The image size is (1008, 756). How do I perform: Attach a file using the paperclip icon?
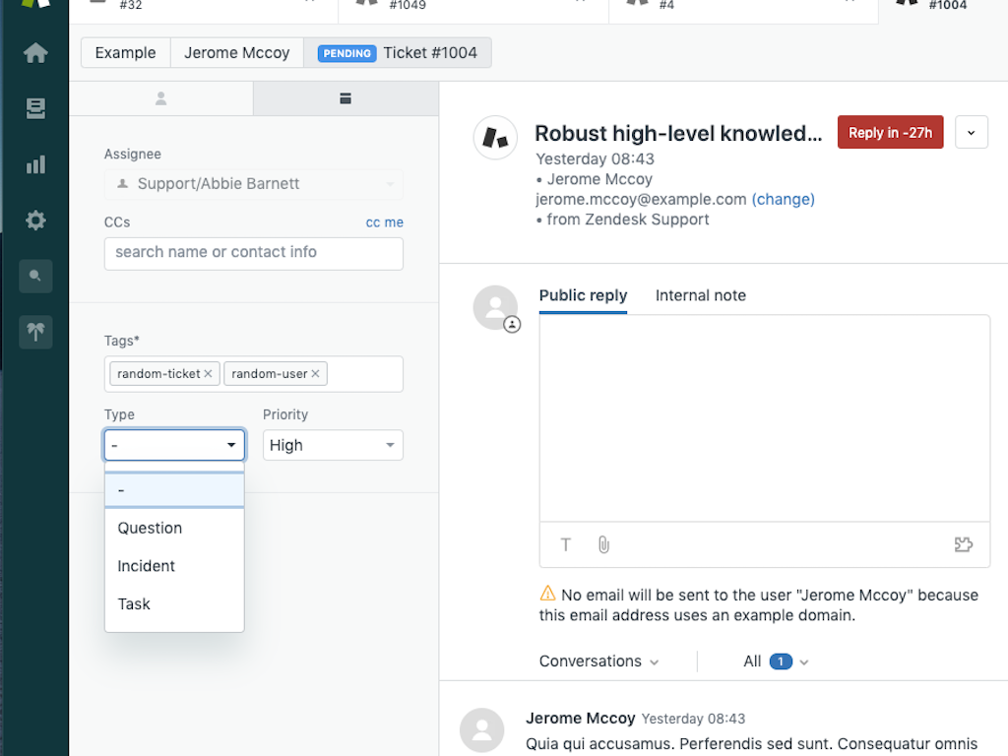[x=602, y=544]
